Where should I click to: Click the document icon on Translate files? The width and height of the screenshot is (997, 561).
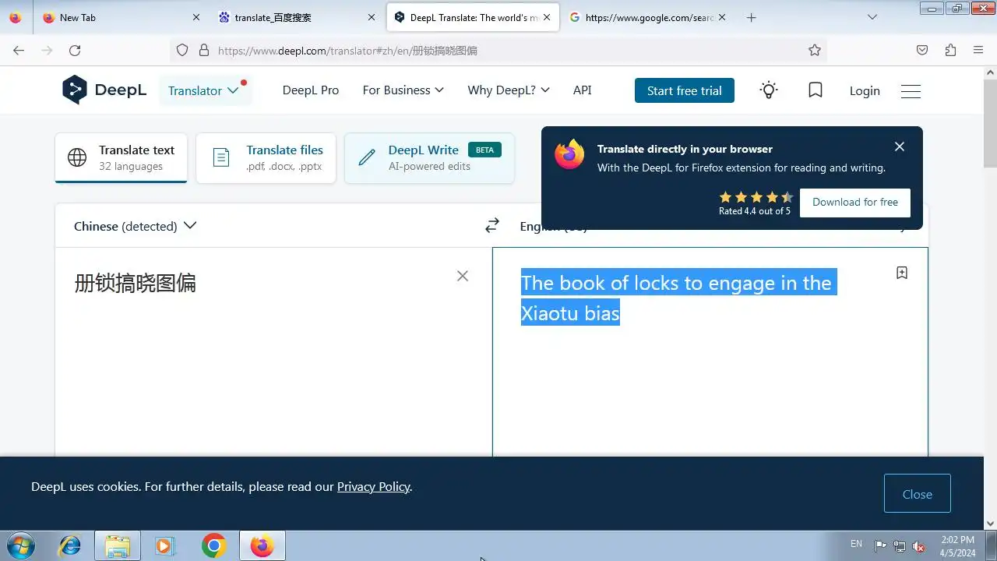tap(221, 157)
